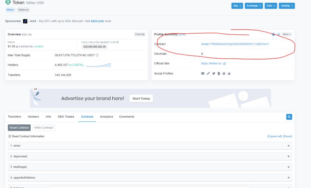This screenshot has width=311, height=188.
Task: Open the CoinGecko social profile icon
Action: [229, 74]
